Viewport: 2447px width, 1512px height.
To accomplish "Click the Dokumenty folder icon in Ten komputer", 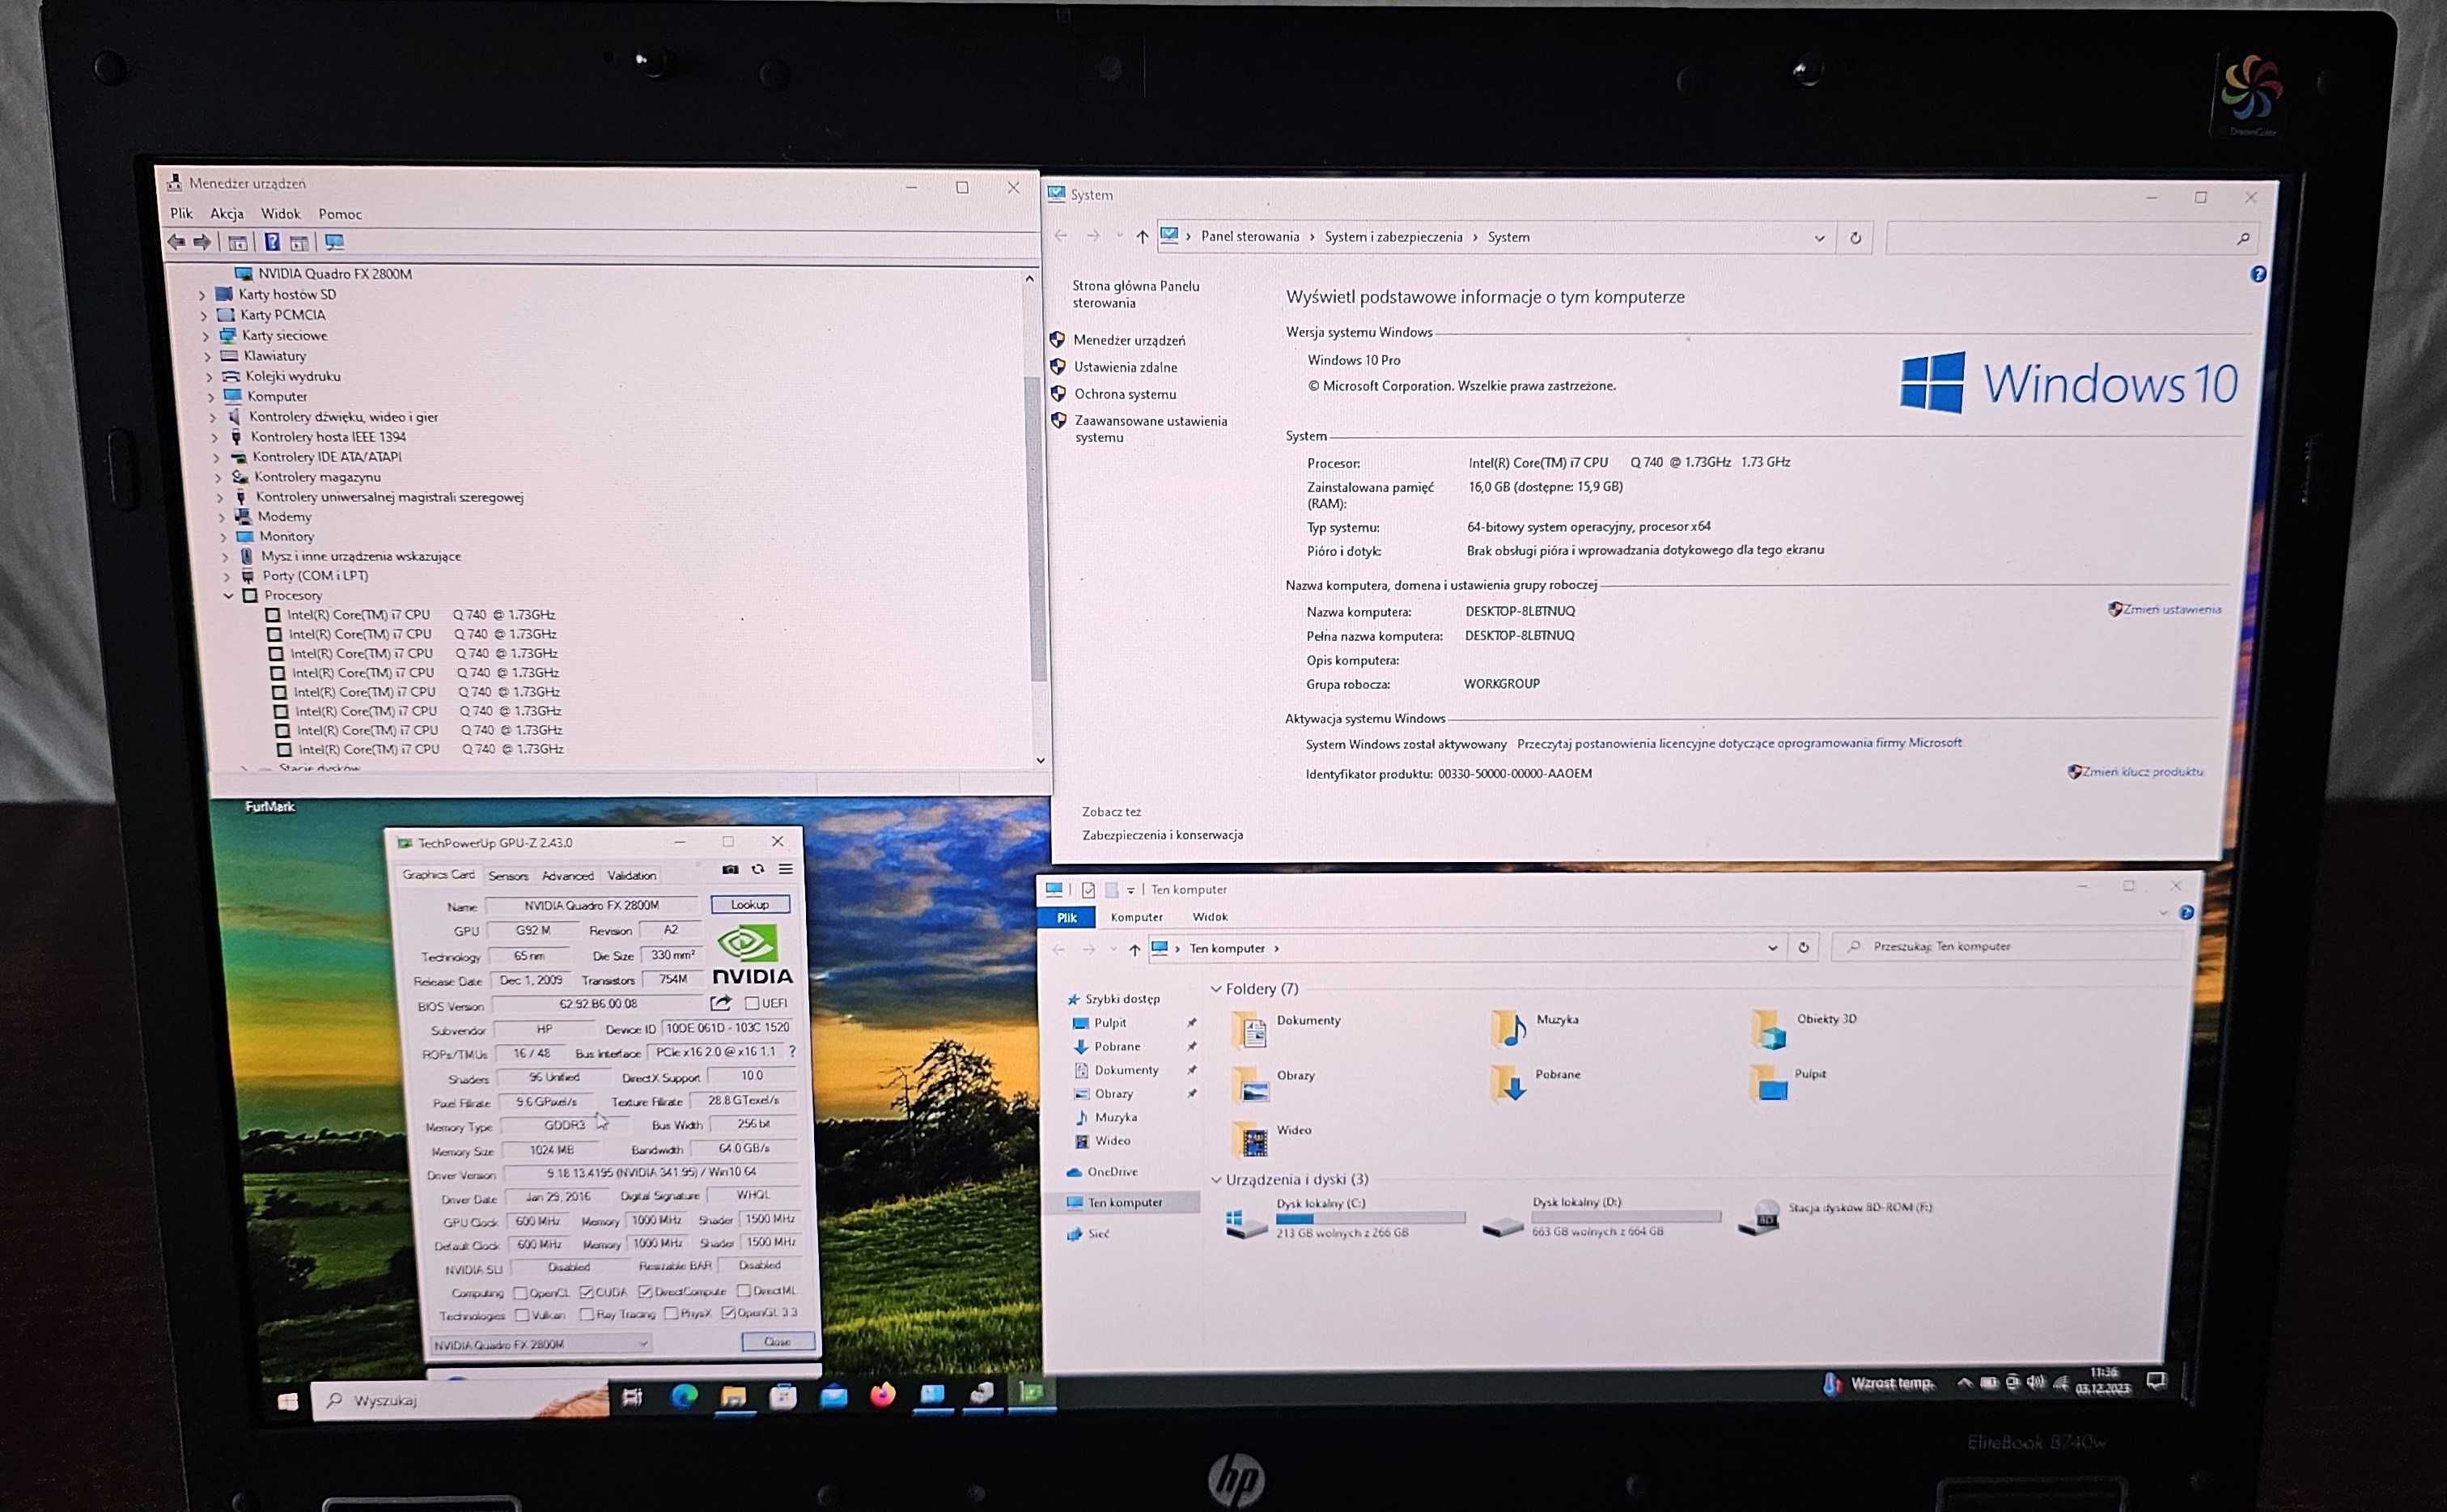I will point(1249,1029).
